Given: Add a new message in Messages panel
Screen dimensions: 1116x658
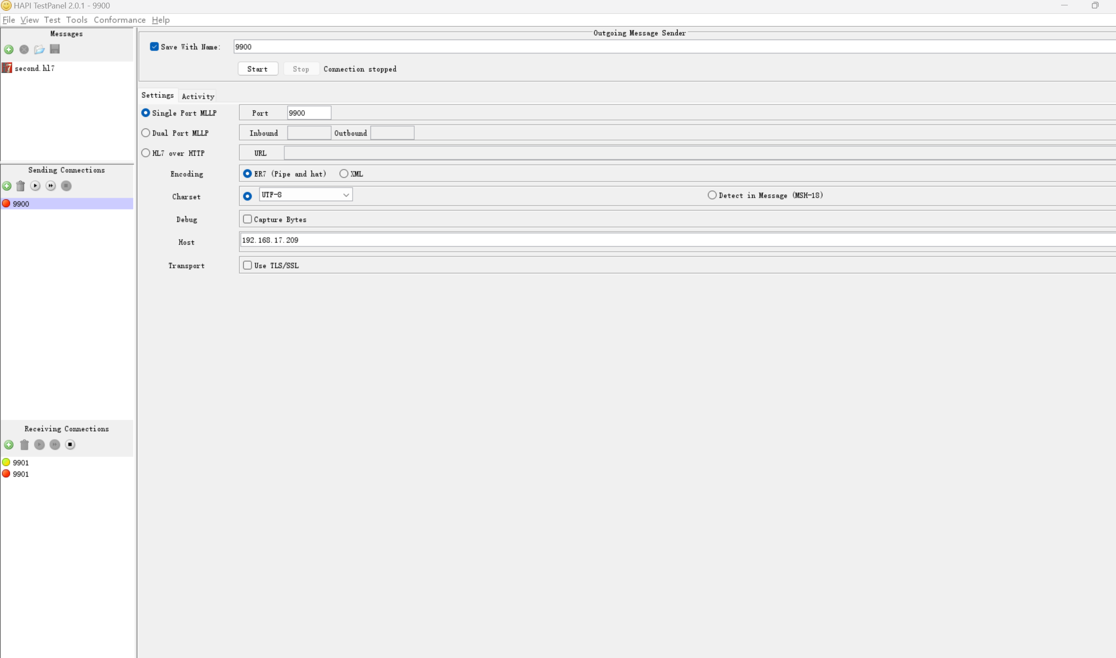Looking at the screenshot, I should click(8, 49).
